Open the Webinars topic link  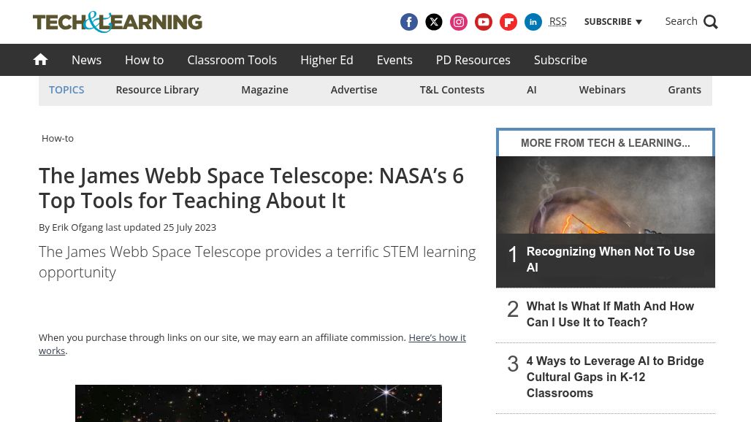click(602, 90)
